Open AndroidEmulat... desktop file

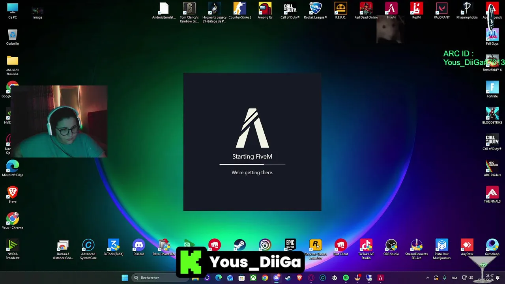(x=164, y=11)
